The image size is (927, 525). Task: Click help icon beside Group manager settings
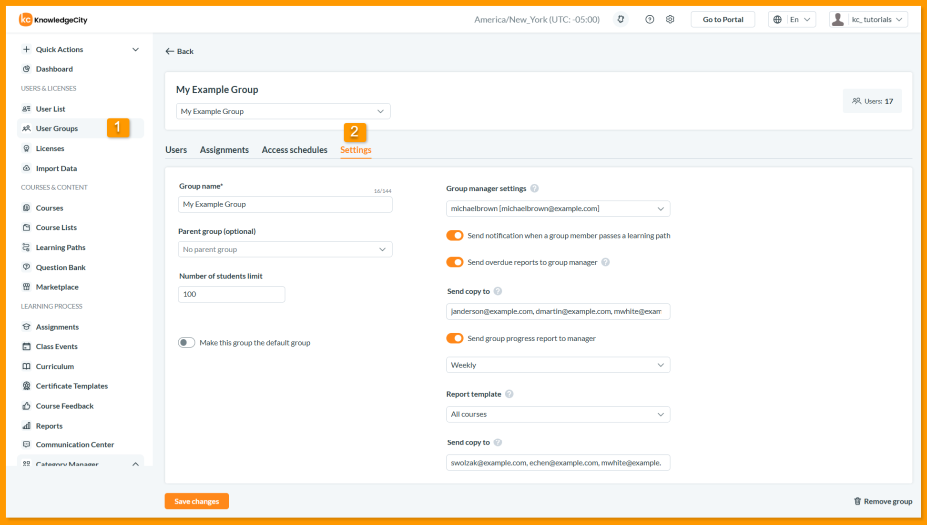534,188
